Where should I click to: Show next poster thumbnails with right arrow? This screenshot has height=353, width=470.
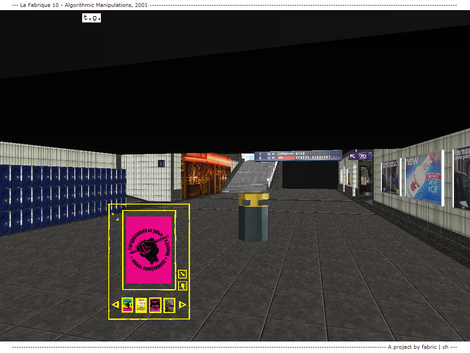click(183, 305)
